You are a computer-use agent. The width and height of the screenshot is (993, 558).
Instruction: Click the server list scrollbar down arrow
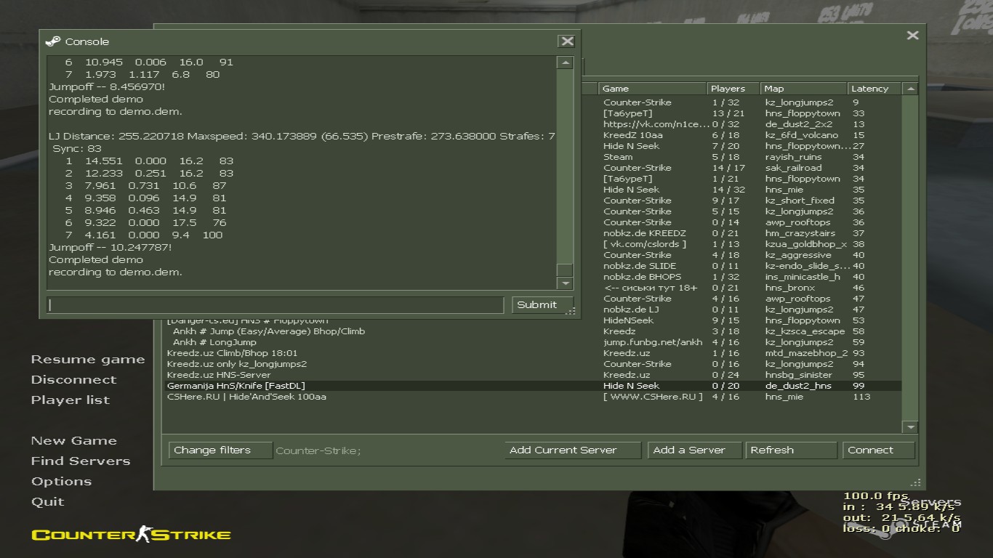point(909,427)
